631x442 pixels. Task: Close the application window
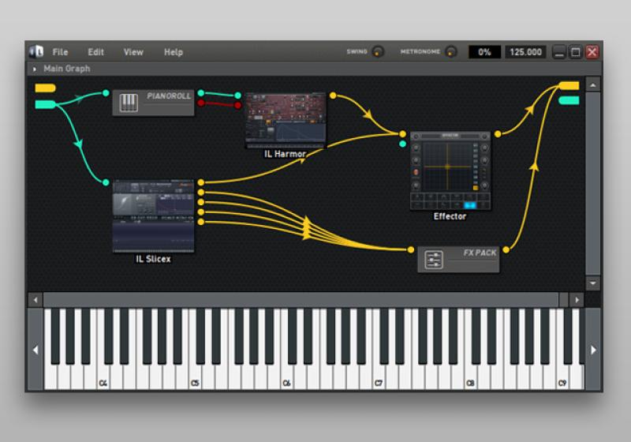tap(592, 52)
